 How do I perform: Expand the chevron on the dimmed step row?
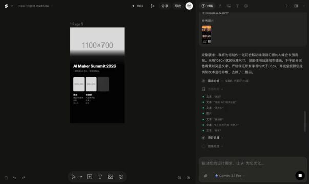coord(222,89)
